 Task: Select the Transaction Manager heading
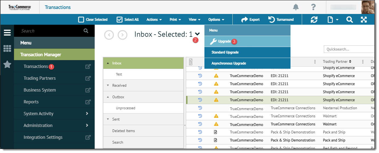pyautogui.click(x=54, y=54)
